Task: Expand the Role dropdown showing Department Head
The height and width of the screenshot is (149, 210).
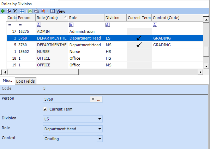Action: click(100, 129)
